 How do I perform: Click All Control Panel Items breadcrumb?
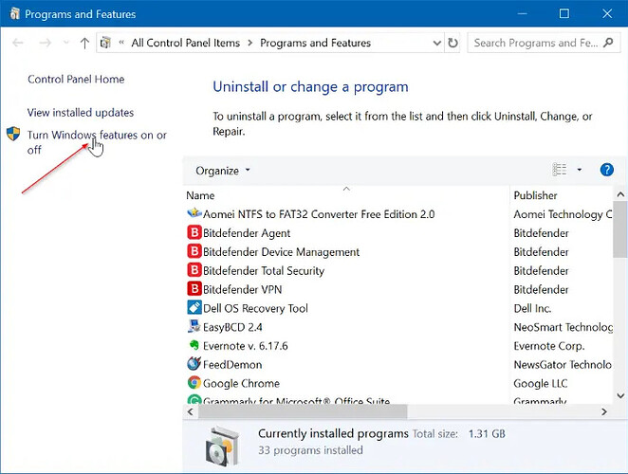click(x=185, y=43)
